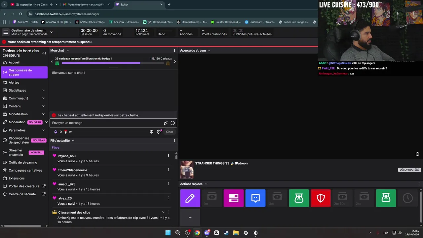Go to previous gift badge banner

coord(52,61)
